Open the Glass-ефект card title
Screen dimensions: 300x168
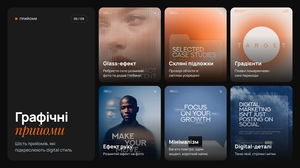coord(119,63)
